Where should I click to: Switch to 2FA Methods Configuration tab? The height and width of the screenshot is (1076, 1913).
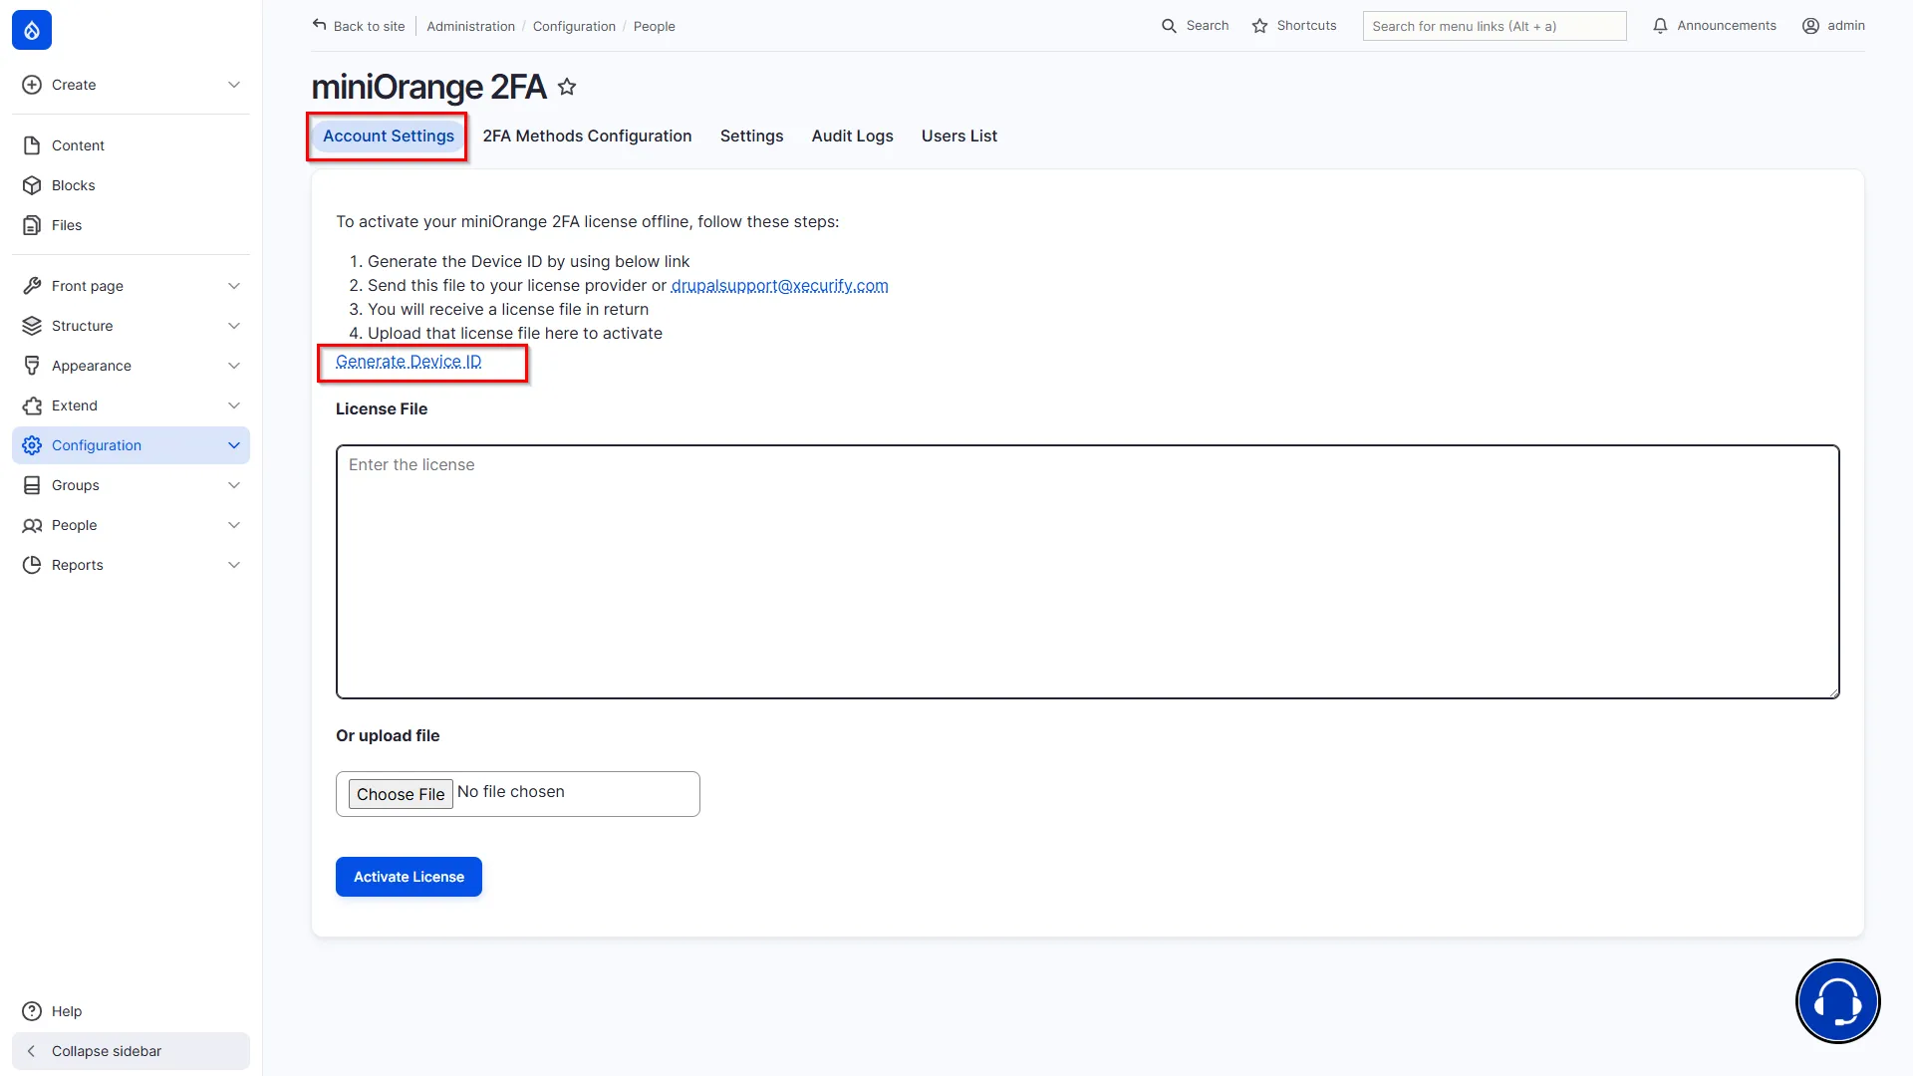(x=587, y=136)
